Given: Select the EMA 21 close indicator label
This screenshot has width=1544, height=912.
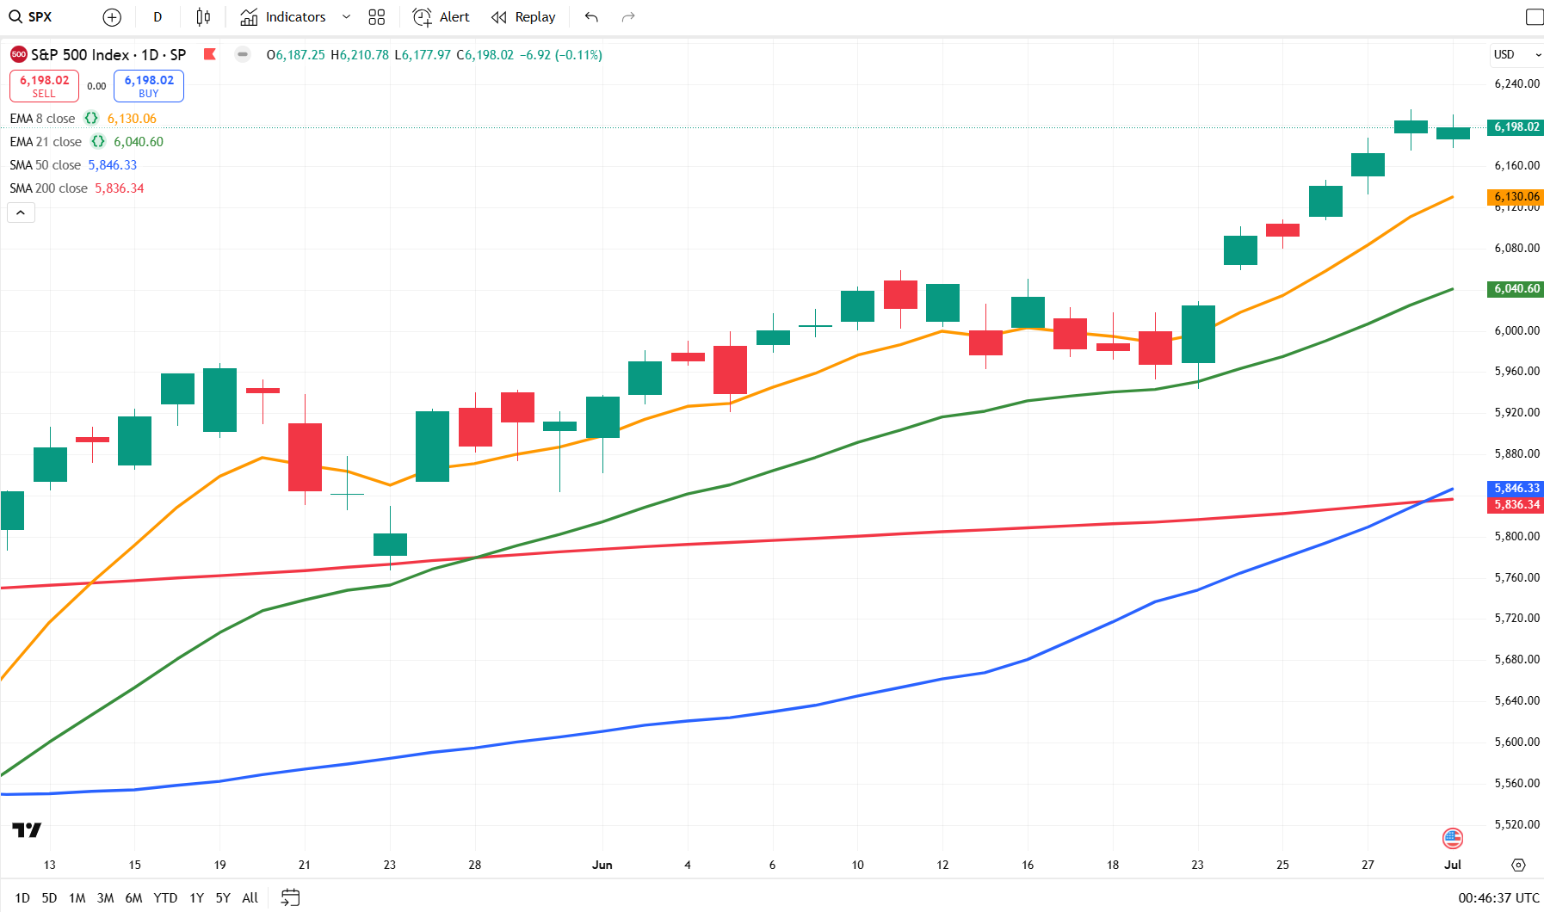Looking at the screenshot, I should [46, 142].
